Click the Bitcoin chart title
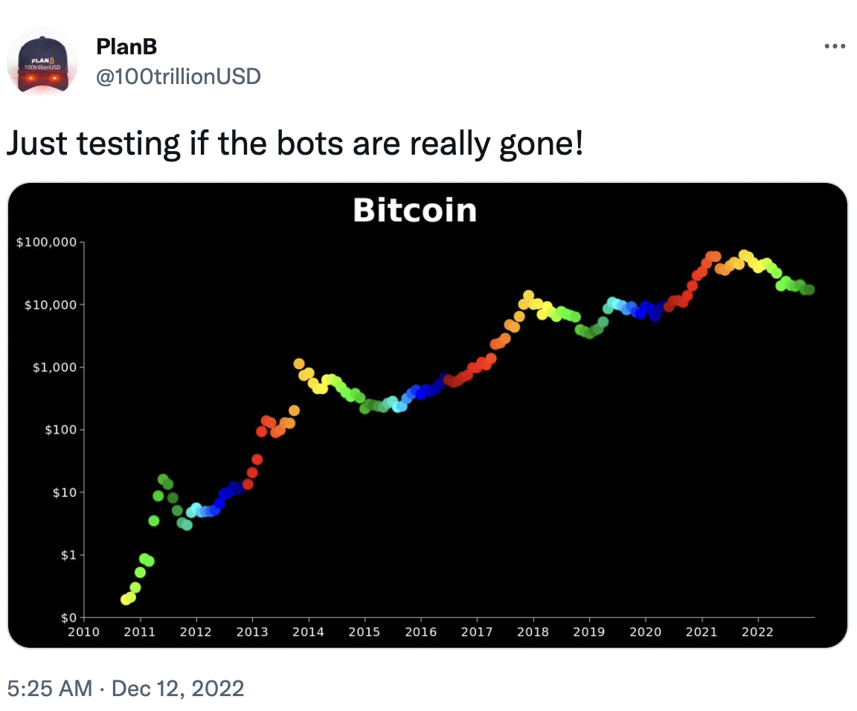This screenshot has width=857, height=711. (415, 210)
